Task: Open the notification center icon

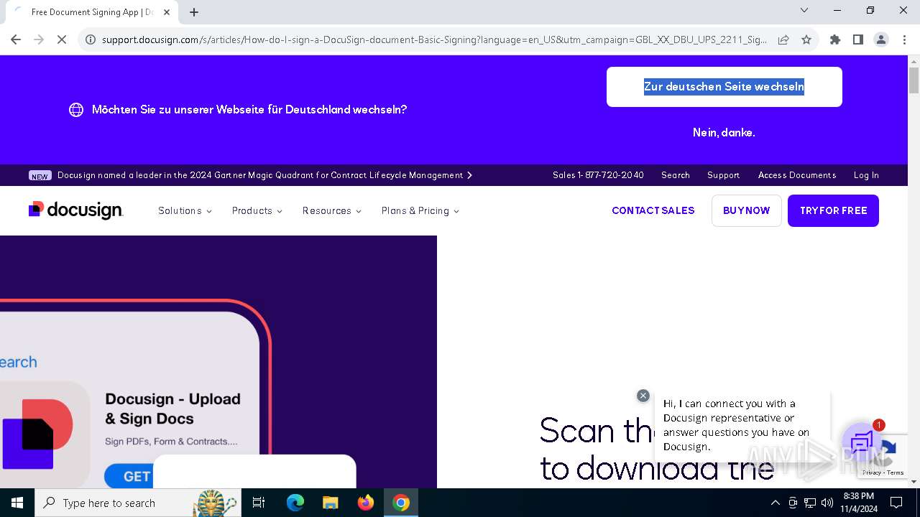Action: (x=896, y=503)
